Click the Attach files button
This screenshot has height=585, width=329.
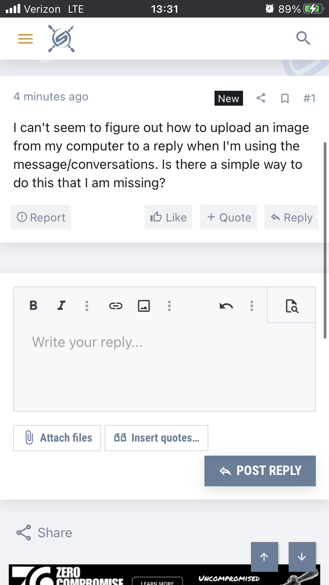57,438
